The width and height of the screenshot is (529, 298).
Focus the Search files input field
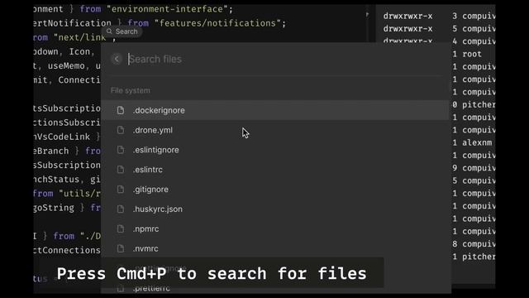click(x=284, y=59)
